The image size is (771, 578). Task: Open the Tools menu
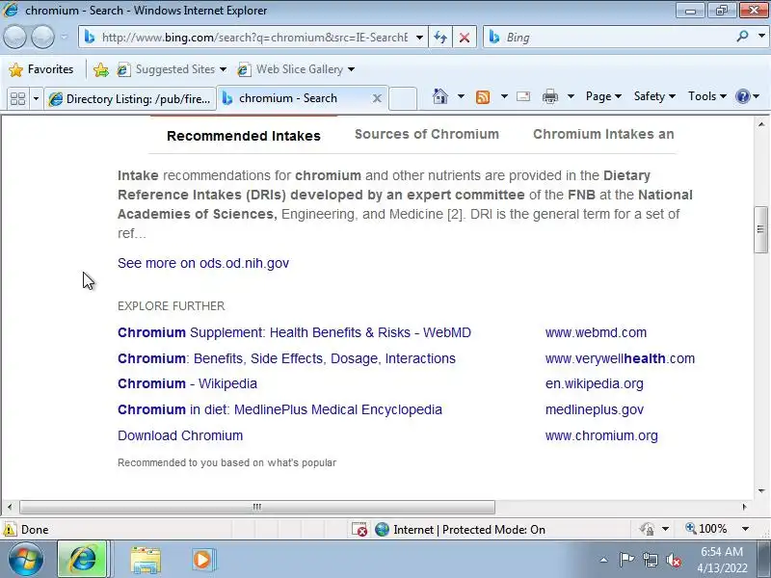coord(707,96)
